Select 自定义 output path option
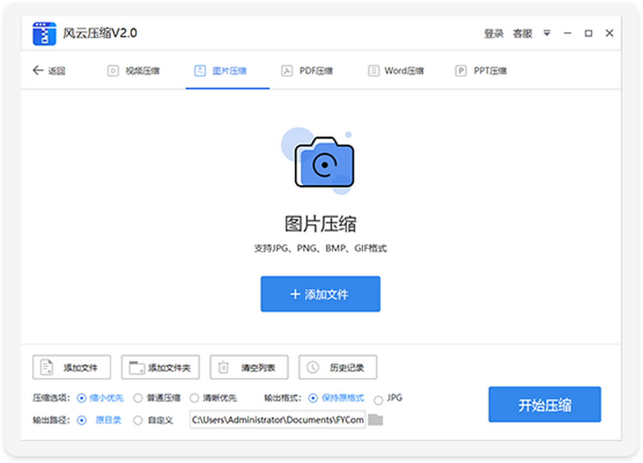Viewport: 643px width, 463px height. coord(138,420)
